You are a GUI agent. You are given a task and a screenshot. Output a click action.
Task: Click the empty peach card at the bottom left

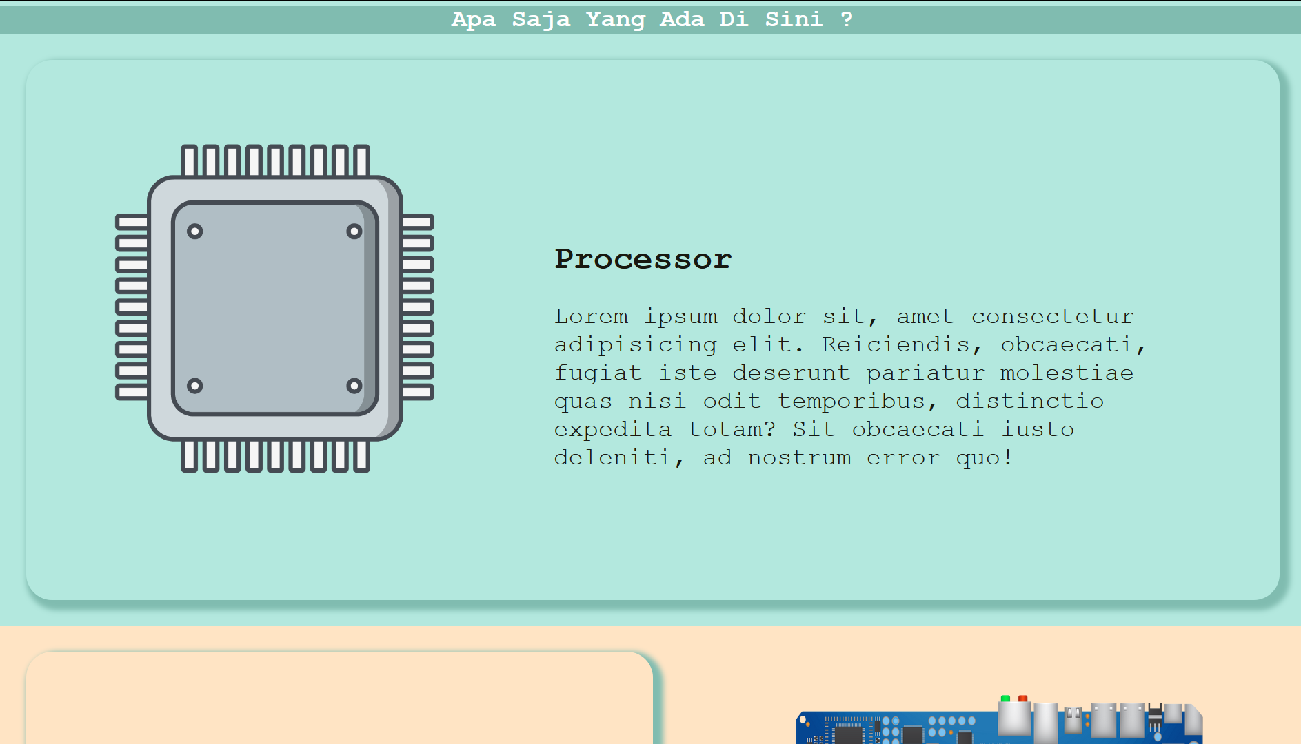(x=339, y=699)
